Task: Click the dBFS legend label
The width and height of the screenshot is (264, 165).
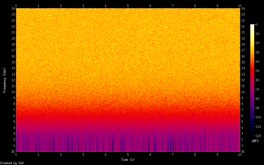Action: (x=255, y=141)
